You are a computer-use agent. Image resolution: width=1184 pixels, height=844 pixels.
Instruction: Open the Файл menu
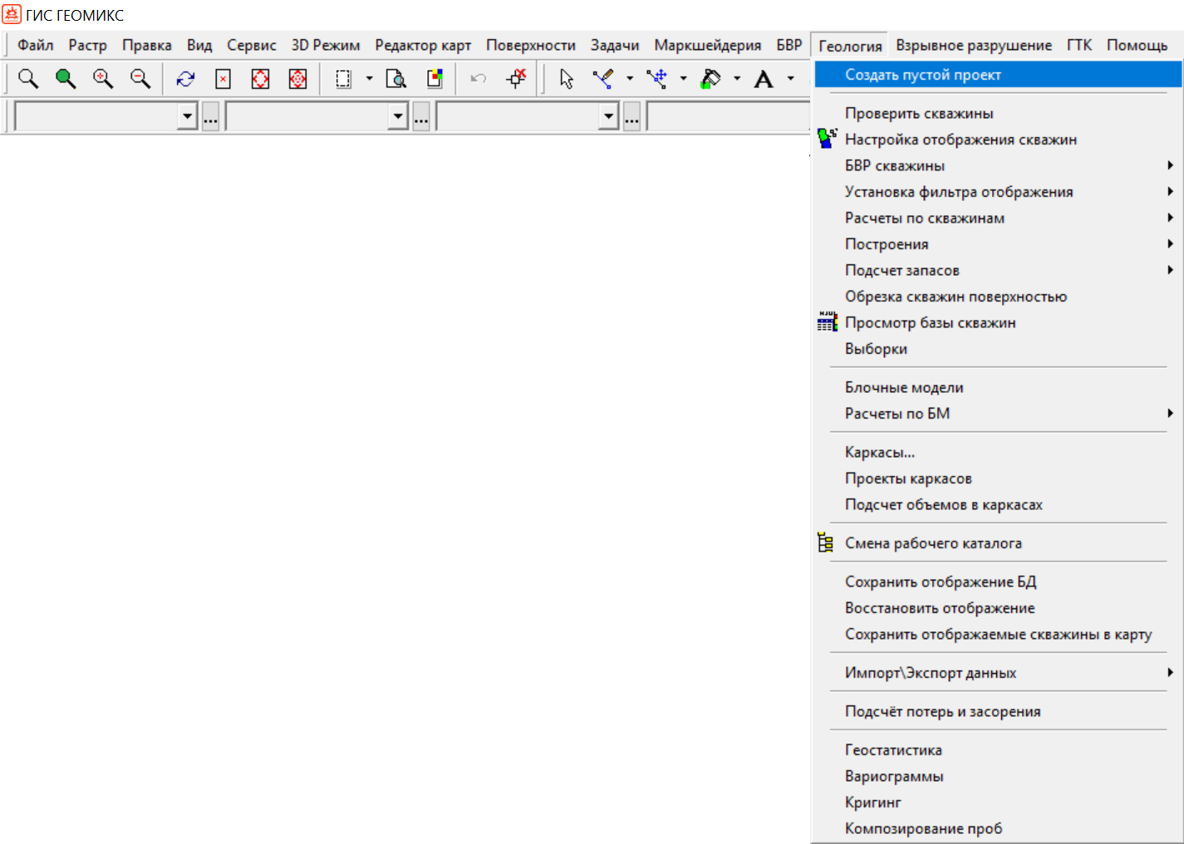(36, 45)
